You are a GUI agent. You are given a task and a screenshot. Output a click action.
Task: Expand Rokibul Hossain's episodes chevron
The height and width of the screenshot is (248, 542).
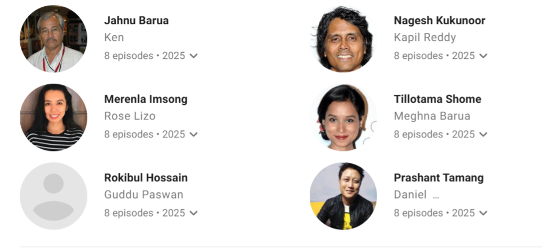[194, 213]
